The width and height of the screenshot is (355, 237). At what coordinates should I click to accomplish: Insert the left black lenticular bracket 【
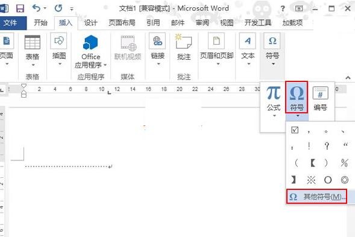pos(313,163)
